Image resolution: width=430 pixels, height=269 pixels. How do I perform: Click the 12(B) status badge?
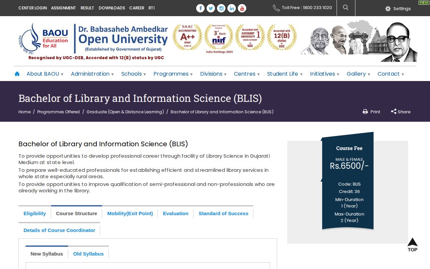pyautogui.click(x=282, y=37)
